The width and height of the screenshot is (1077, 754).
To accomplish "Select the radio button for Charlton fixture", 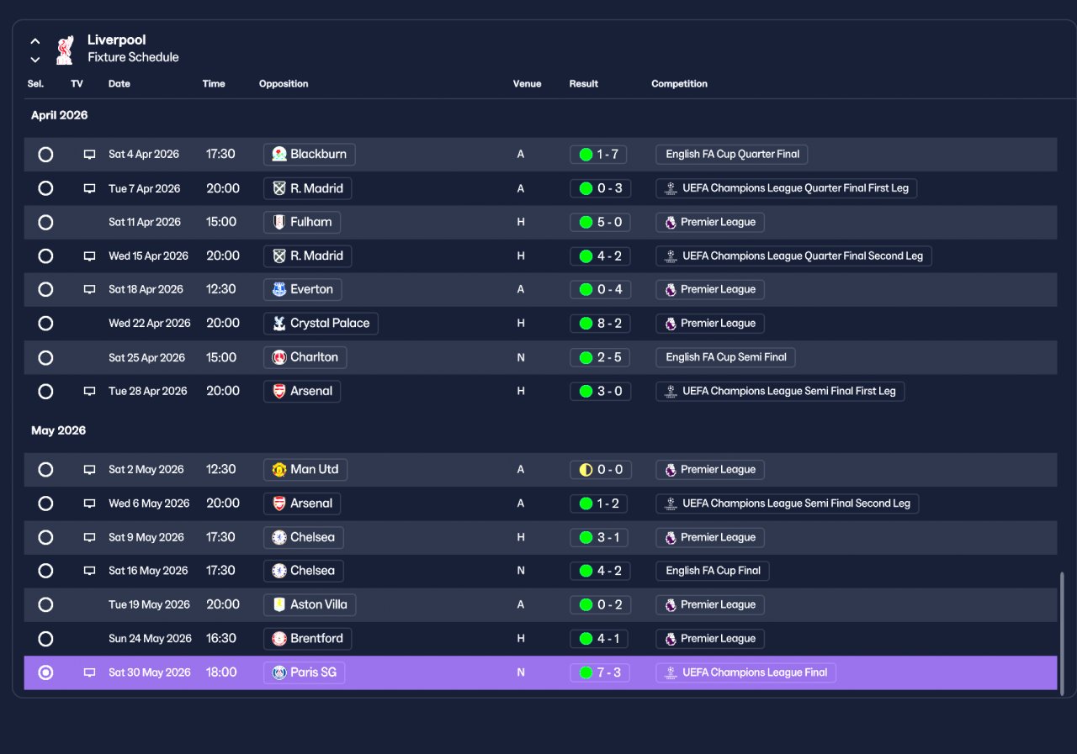I will point(45,357).
